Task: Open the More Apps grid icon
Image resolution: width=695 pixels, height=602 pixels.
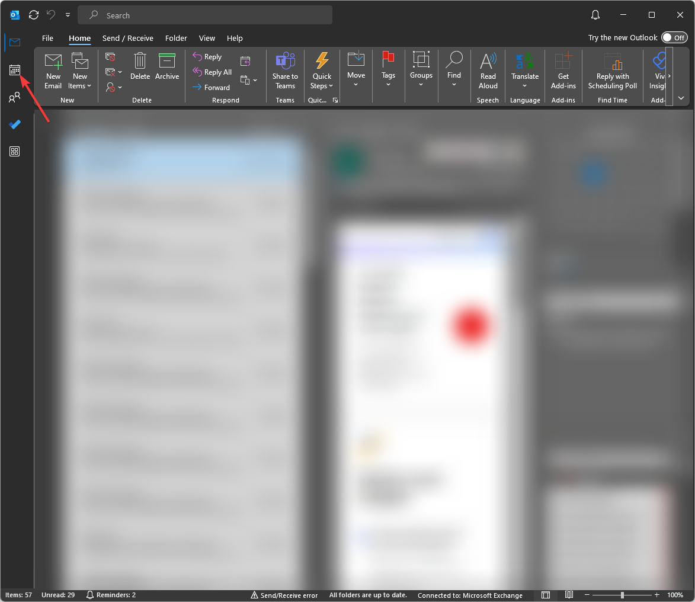Action: pos(15,152)
